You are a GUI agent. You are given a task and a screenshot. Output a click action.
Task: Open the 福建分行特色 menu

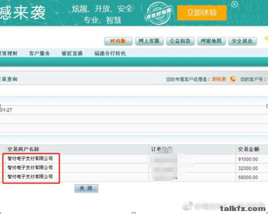[110, 53]
